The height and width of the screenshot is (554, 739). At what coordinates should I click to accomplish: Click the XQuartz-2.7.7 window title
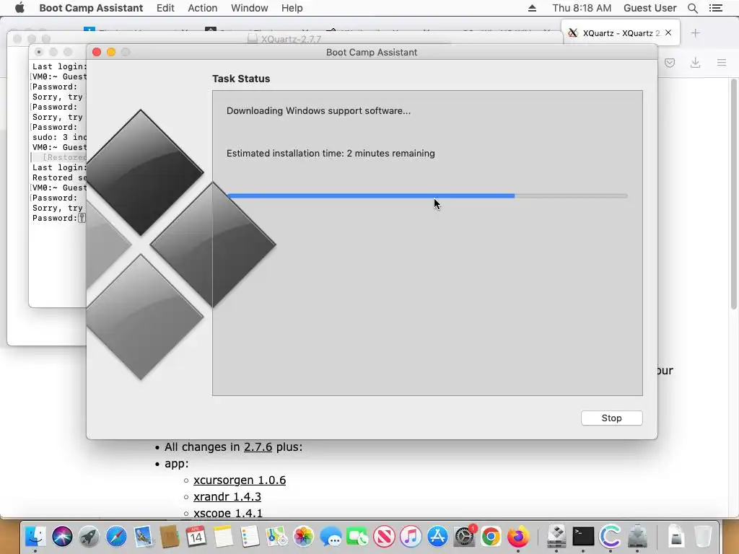(x=292, y=39)
